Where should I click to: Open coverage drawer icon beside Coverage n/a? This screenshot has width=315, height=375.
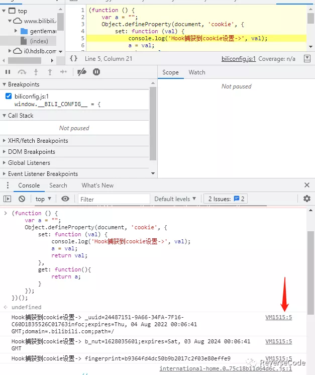[x=307, y=59]
